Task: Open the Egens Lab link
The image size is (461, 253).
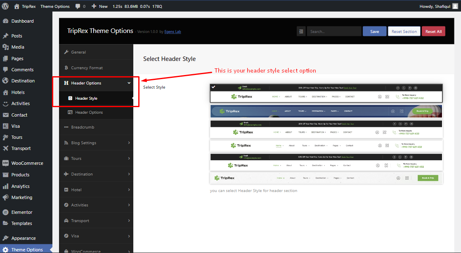Action: [x=173, y=32]
